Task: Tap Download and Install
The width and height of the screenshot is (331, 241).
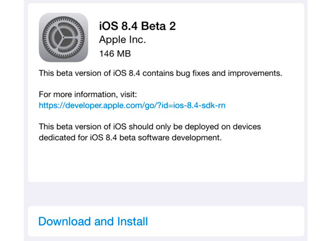Action: coord(93,221)
